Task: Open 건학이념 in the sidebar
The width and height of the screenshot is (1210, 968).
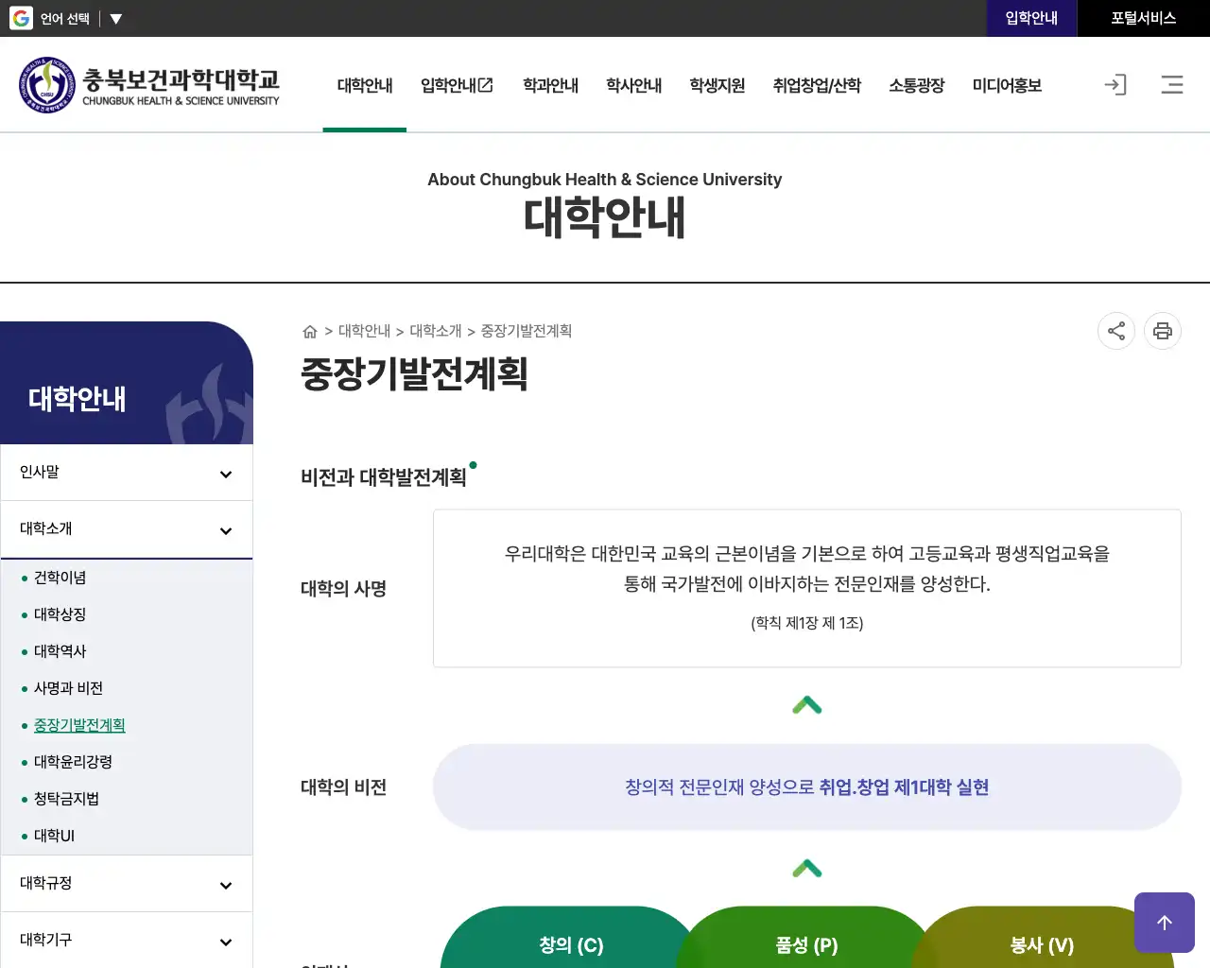Action: pos(60,578)
